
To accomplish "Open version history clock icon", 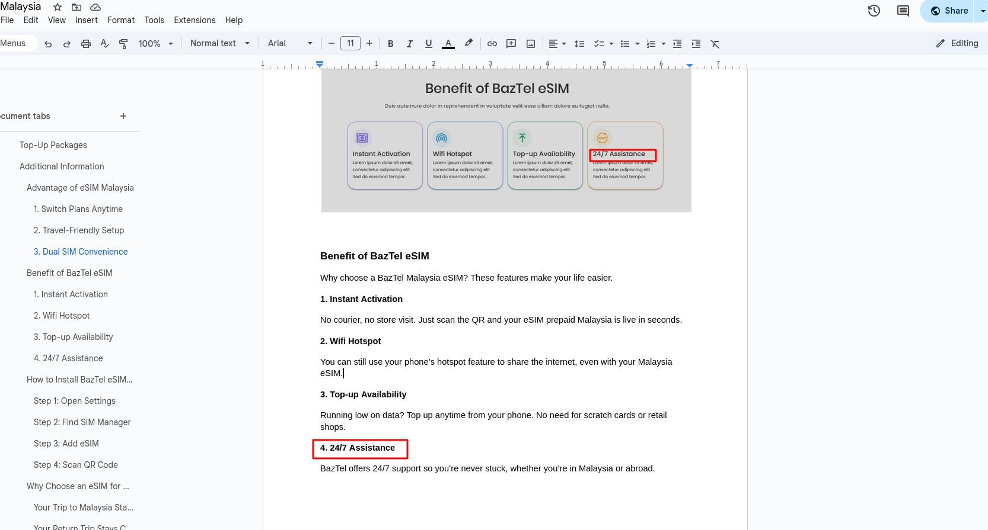I will pyautogui.click(x=874, y=11).
